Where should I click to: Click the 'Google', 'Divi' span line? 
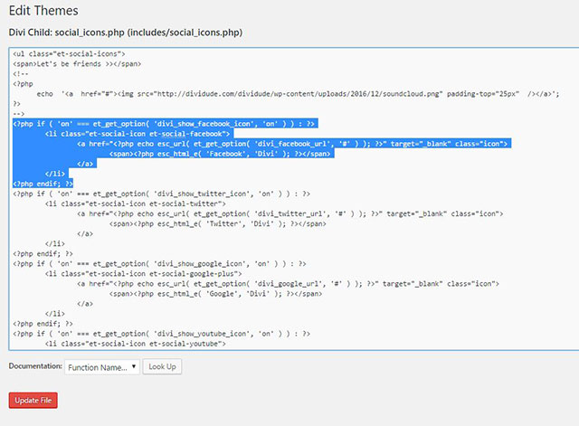point(215,293)
